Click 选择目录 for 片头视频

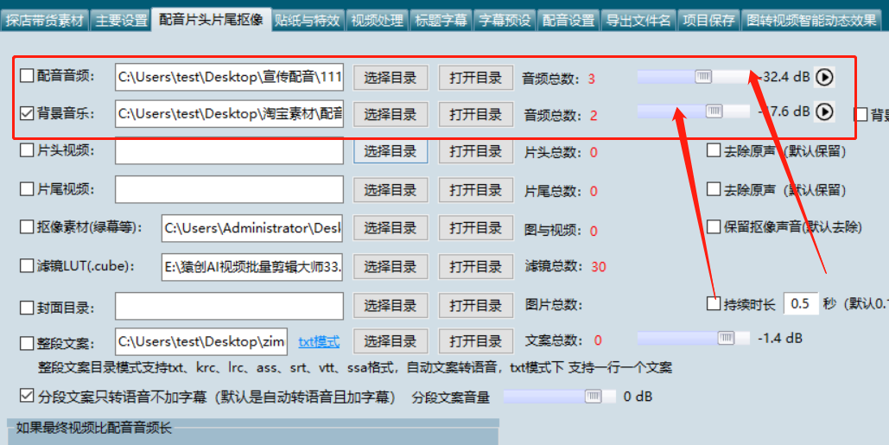point(391,151)
